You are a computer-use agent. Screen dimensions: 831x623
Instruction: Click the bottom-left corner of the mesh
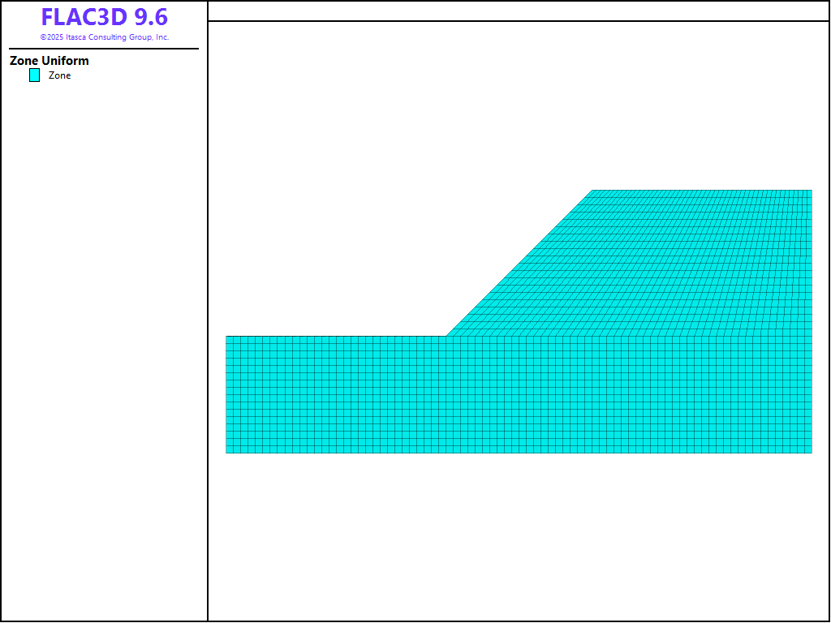tap(226, 452)
